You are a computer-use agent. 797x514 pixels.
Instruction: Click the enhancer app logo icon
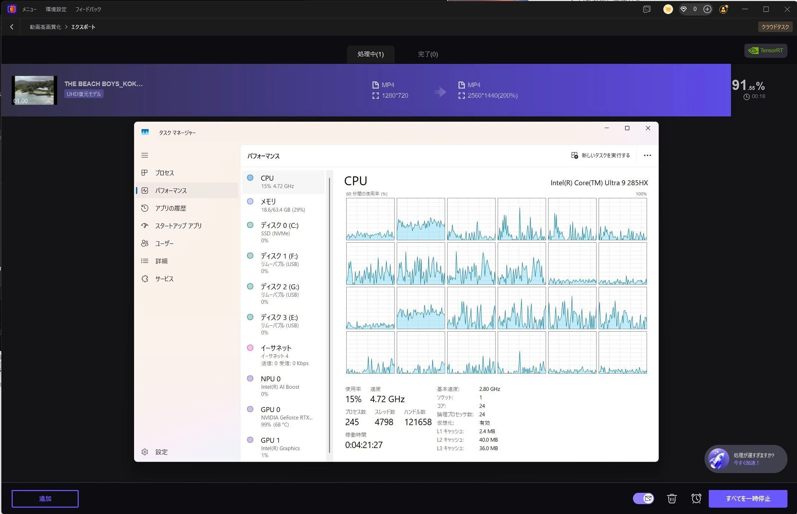(x=11, y=9)
